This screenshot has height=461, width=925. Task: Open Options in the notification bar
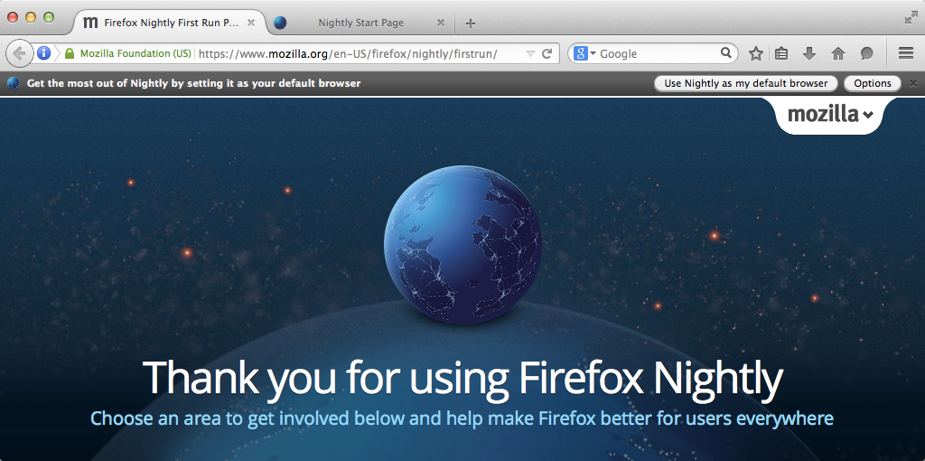click(873, 83)
